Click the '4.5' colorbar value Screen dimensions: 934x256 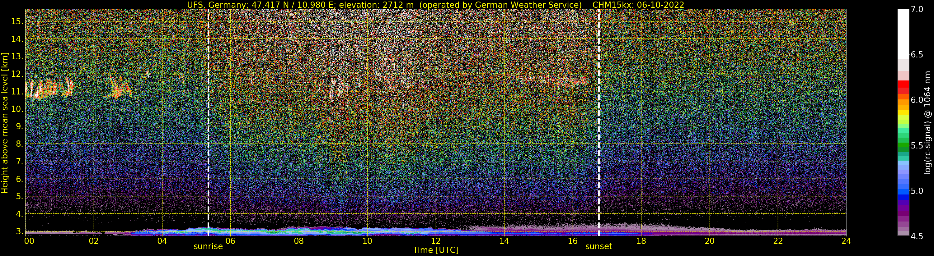pyautogui.click(x=917, y=236)
